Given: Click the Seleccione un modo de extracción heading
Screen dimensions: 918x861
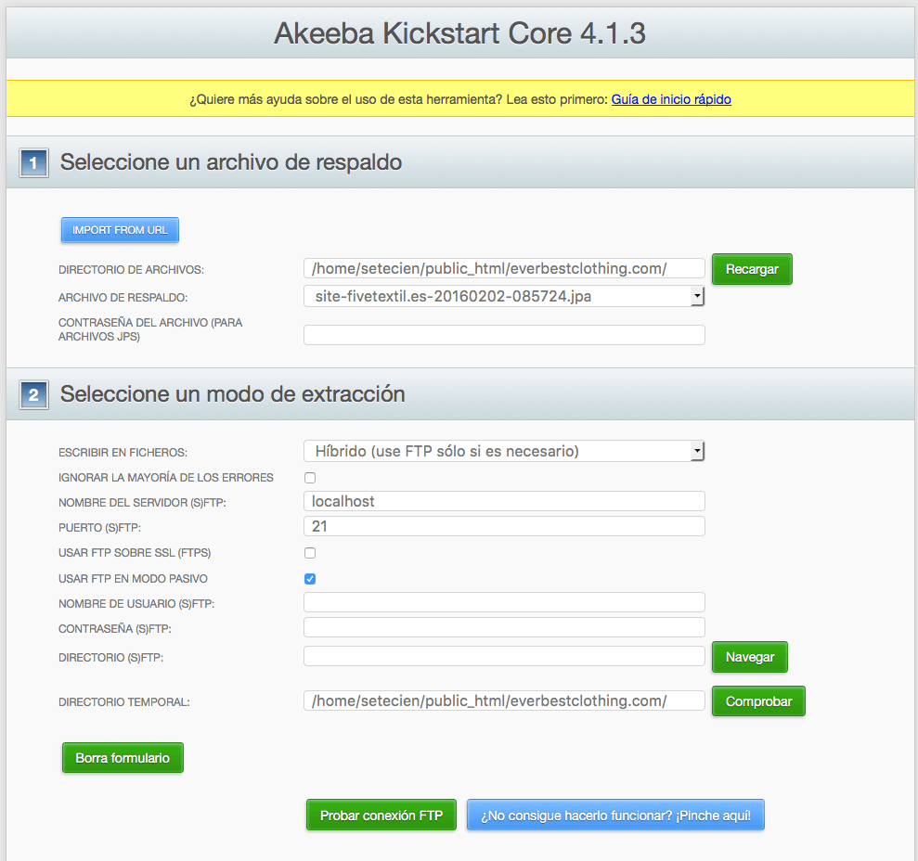Looking at the screenshot, I should coord(232,394).
